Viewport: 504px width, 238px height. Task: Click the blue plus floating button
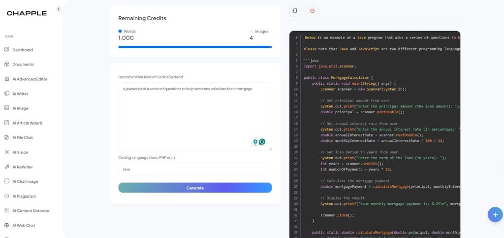495,214
